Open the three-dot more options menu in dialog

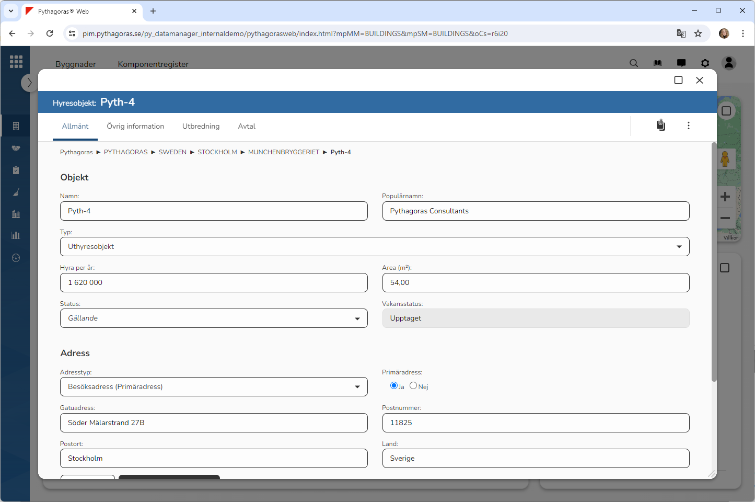pyautogui.click(x=689, y=125)
